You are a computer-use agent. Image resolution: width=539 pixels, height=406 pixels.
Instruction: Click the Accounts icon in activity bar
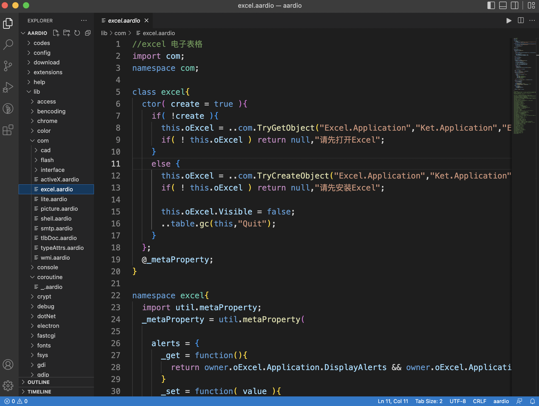coord(8,365)
